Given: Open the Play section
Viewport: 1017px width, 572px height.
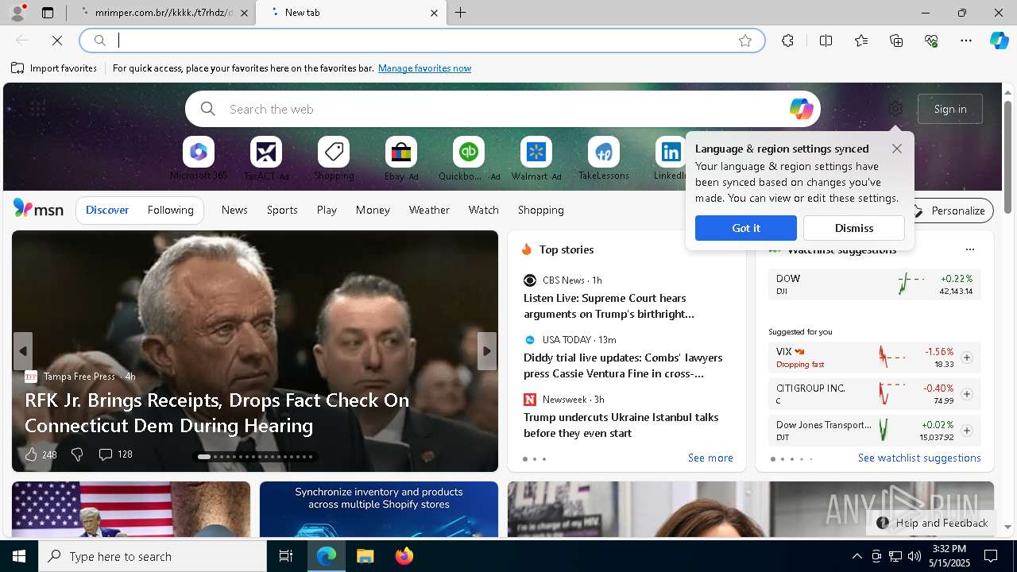Looking at the screenshot, I should tap(327, 210).
